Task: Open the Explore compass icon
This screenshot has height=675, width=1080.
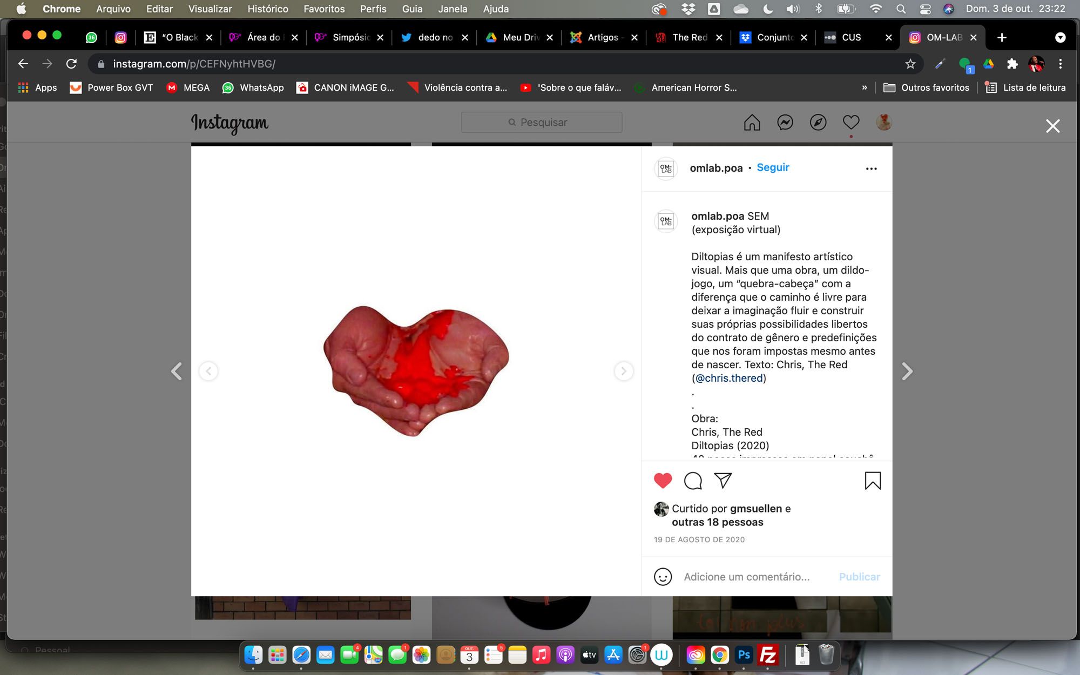Action: [x=818, y=123]
